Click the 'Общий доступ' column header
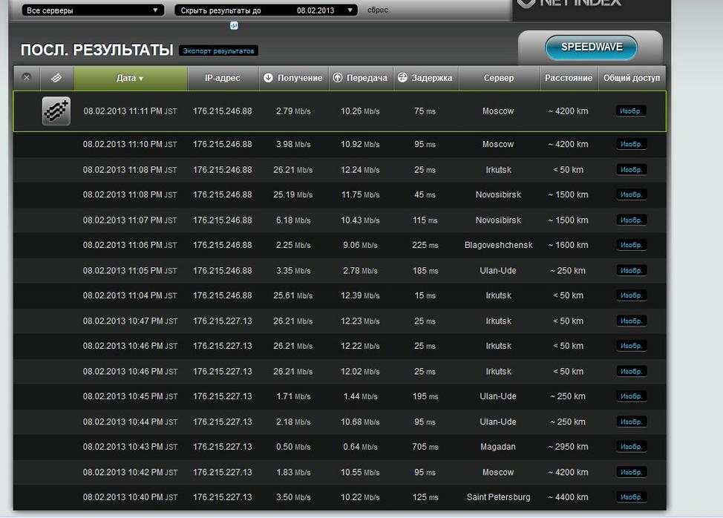 coord(632,78)
